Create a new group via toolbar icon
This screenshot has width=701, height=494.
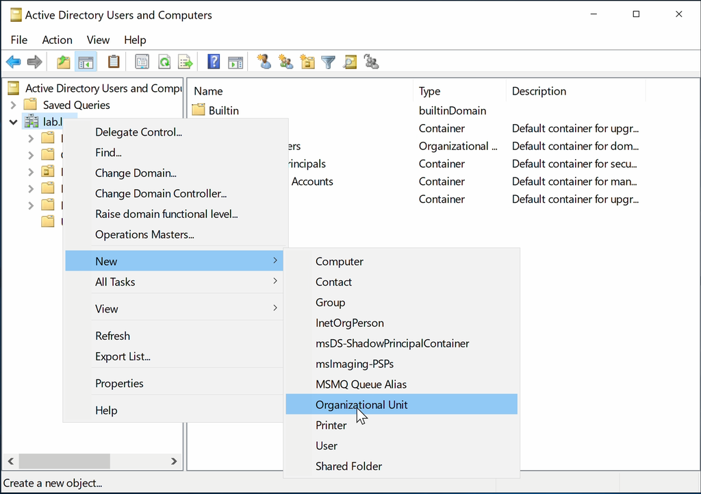285,62
